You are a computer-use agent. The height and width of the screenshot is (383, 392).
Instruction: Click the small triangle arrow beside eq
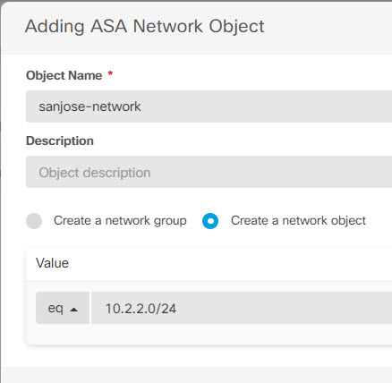73,310
